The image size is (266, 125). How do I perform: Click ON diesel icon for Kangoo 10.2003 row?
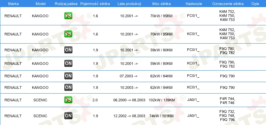[x=68, y=87]
